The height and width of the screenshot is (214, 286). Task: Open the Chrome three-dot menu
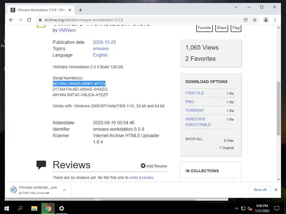point(275,20)
